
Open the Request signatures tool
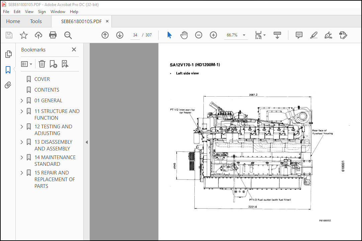343,35
